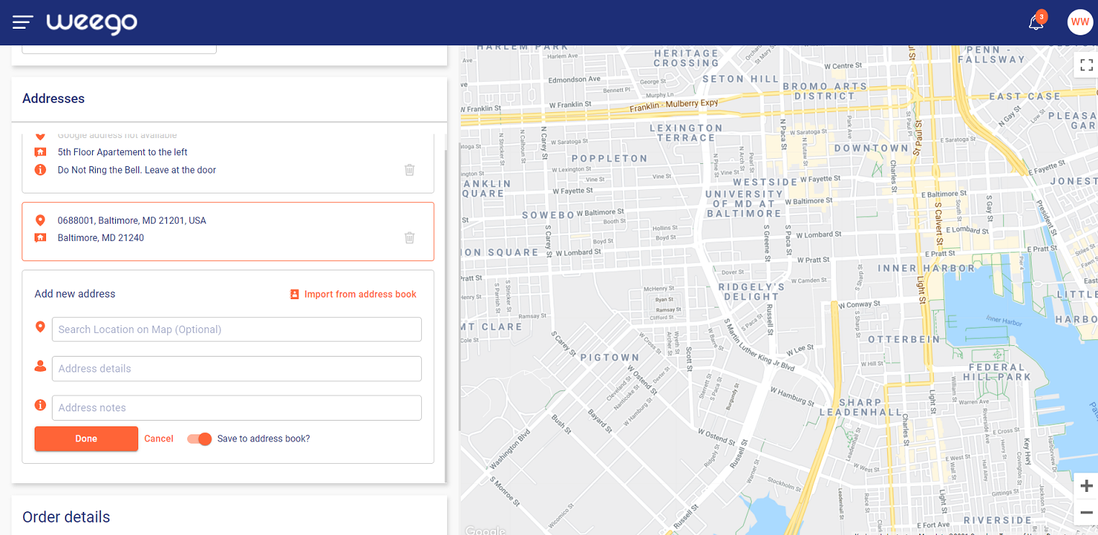Focus the Search Location on Map field

pos(237,329)
